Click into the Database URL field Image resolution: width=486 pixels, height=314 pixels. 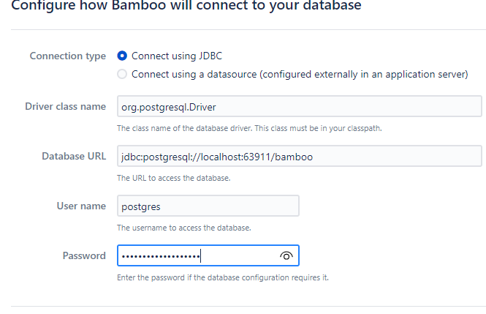(x=298, y=157)
